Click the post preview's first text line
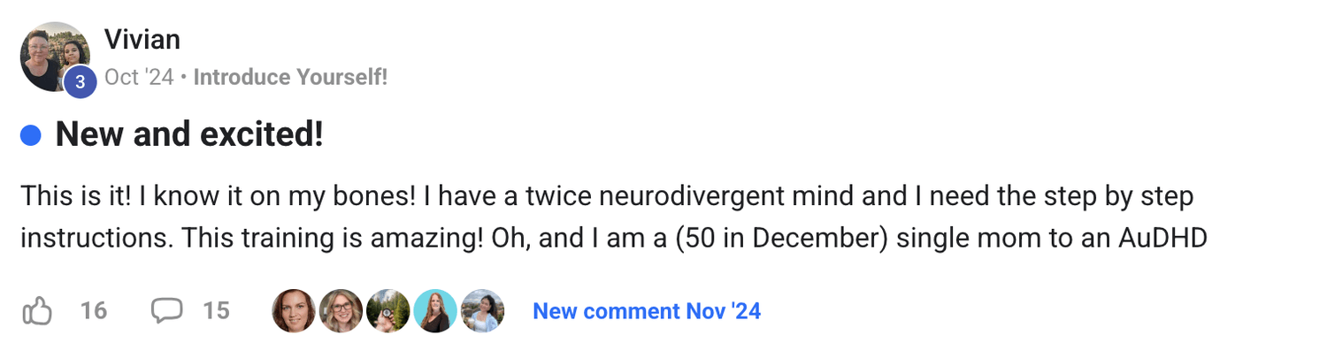 click(x=608, y=195)
